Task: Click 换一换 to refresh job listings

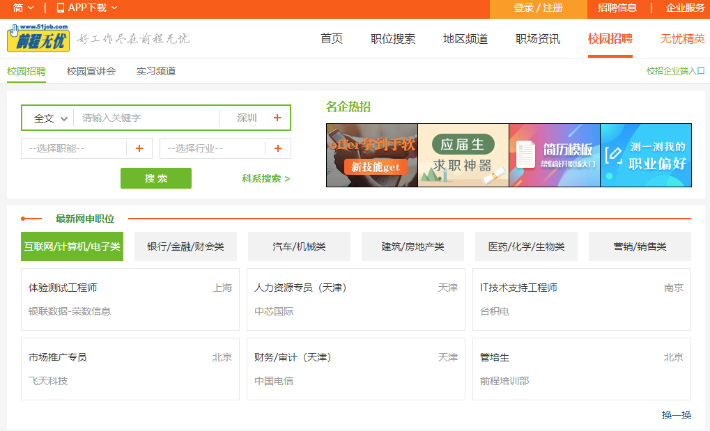Action: tap(674, 415)
